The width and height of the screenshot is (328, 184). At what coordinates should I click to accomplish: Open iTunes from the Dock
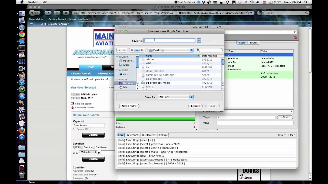tap(22, 83)
